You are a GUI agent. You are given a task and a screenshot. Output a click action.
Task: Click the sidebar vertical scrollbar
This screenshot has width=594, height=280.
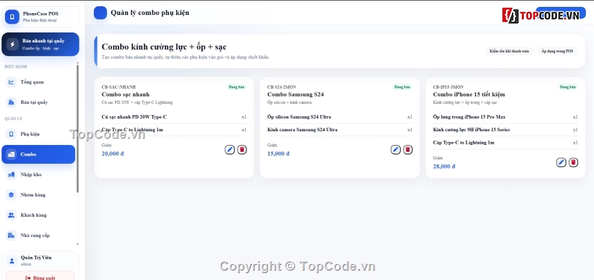[x=78, y=129]
